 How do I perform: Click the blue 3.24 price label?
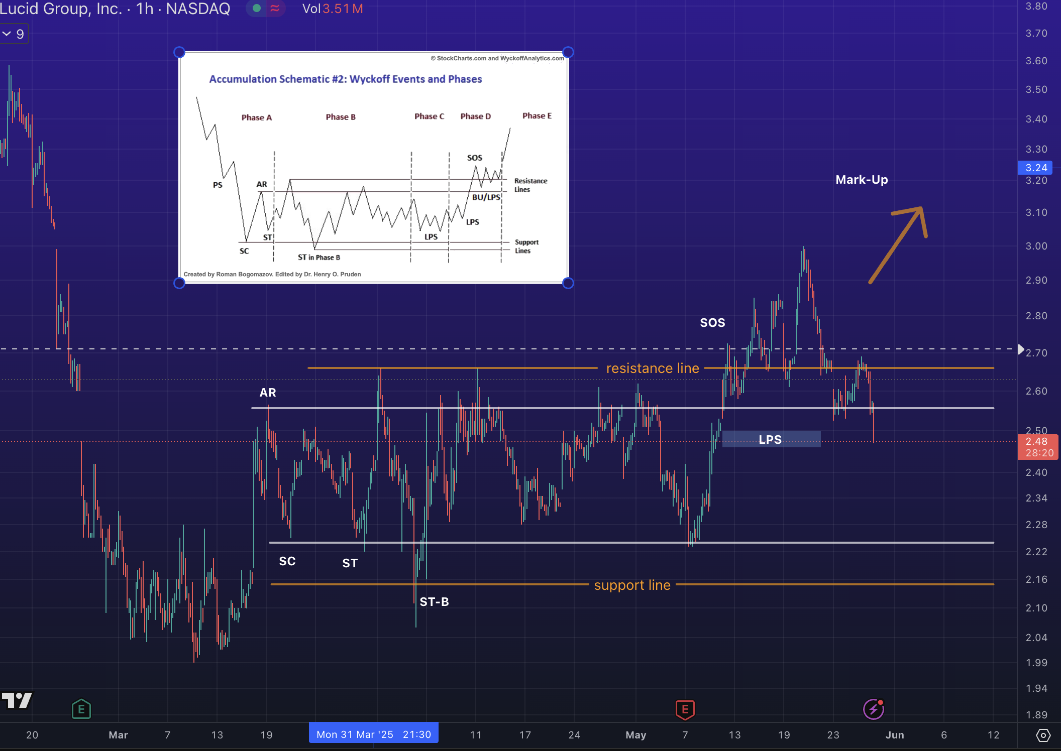(1036, 168)
